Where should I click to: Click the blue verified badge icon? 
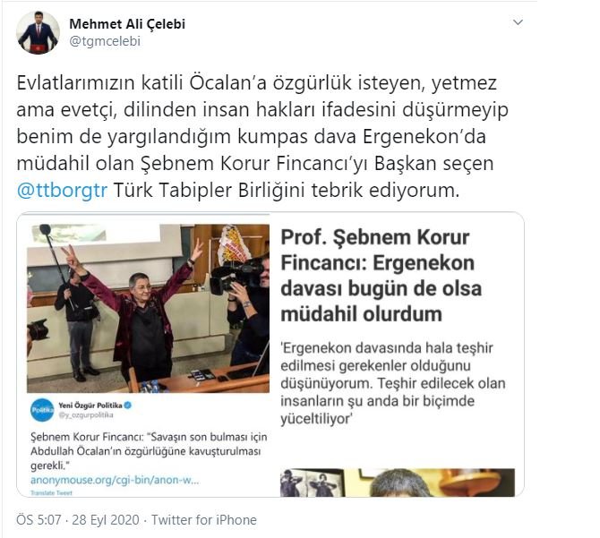[x=128, y=405]
